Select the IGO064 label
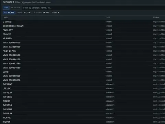Viewport: 165px width, 124px height. 7,122
